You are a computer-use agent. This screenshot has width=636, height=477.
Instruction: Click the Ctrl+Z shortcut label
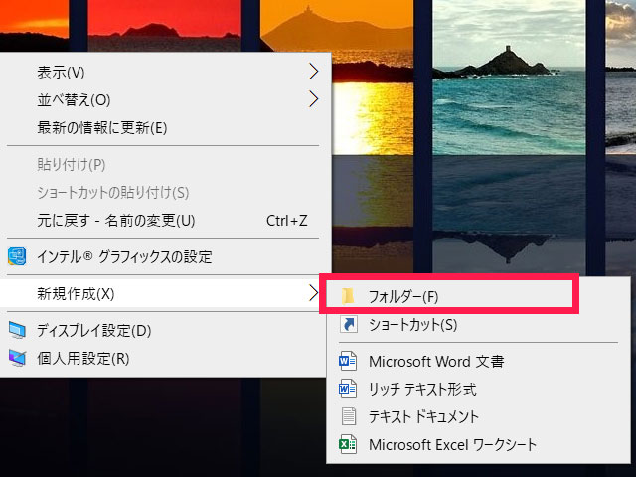tap(287, 221)
